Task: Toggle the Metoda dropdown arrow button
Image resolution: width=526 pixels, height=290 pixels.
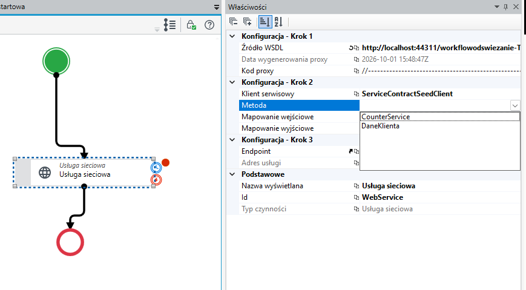Action: click(x=515, y=106)
